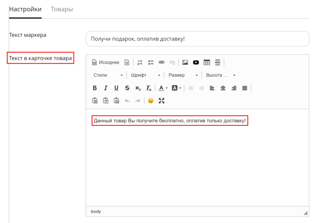This screenshot has width=314, height=223.
Task: Center align the text
Action: [x=223, y=88]
